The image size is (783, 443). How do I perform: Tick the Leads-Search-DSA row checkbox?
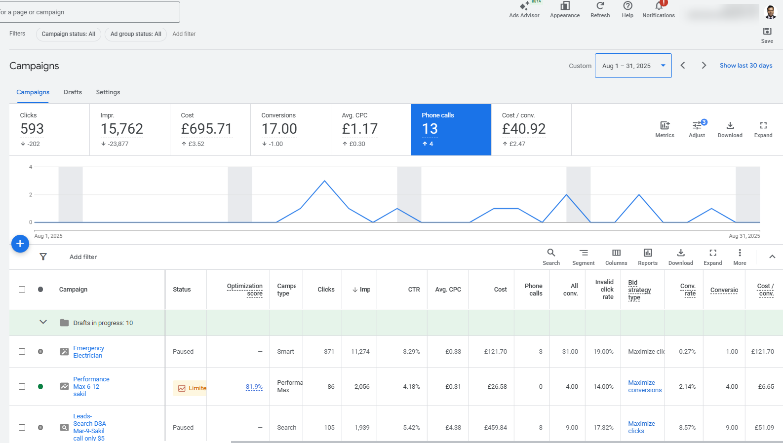coord(22,427)
